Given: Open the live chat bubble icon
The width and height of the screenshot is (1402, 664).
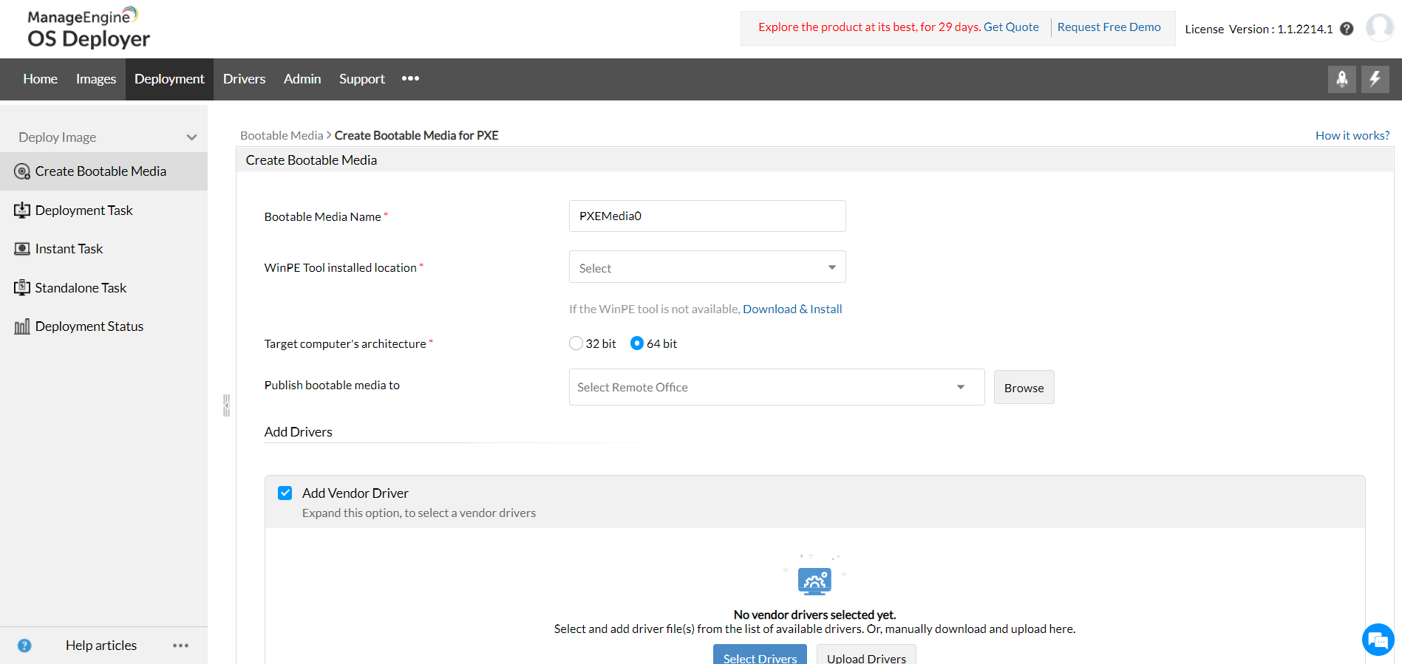Looking at the screenshot, I should [1378, 640].
